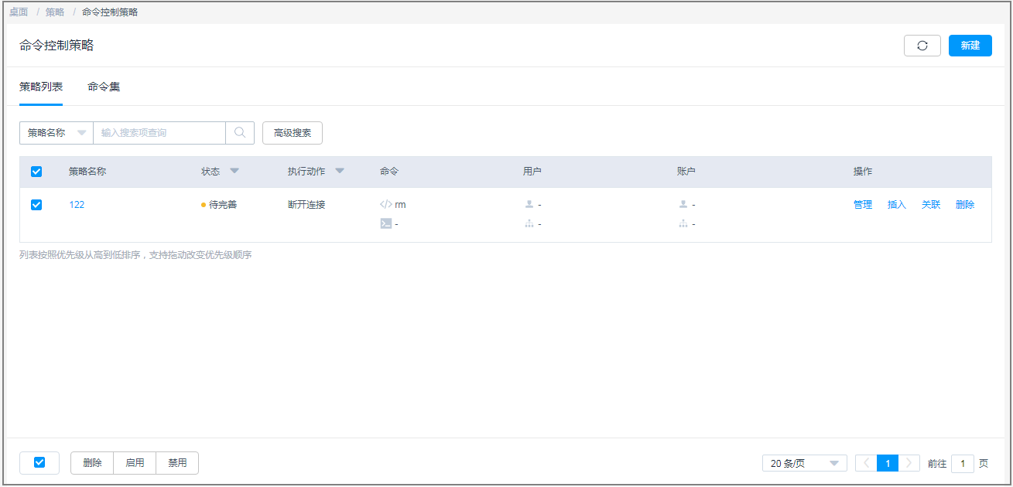Click the terminal icon in 命令 column
This screenshot has width=1013, height=487.
pyautogui.click(x=386, y=224)
